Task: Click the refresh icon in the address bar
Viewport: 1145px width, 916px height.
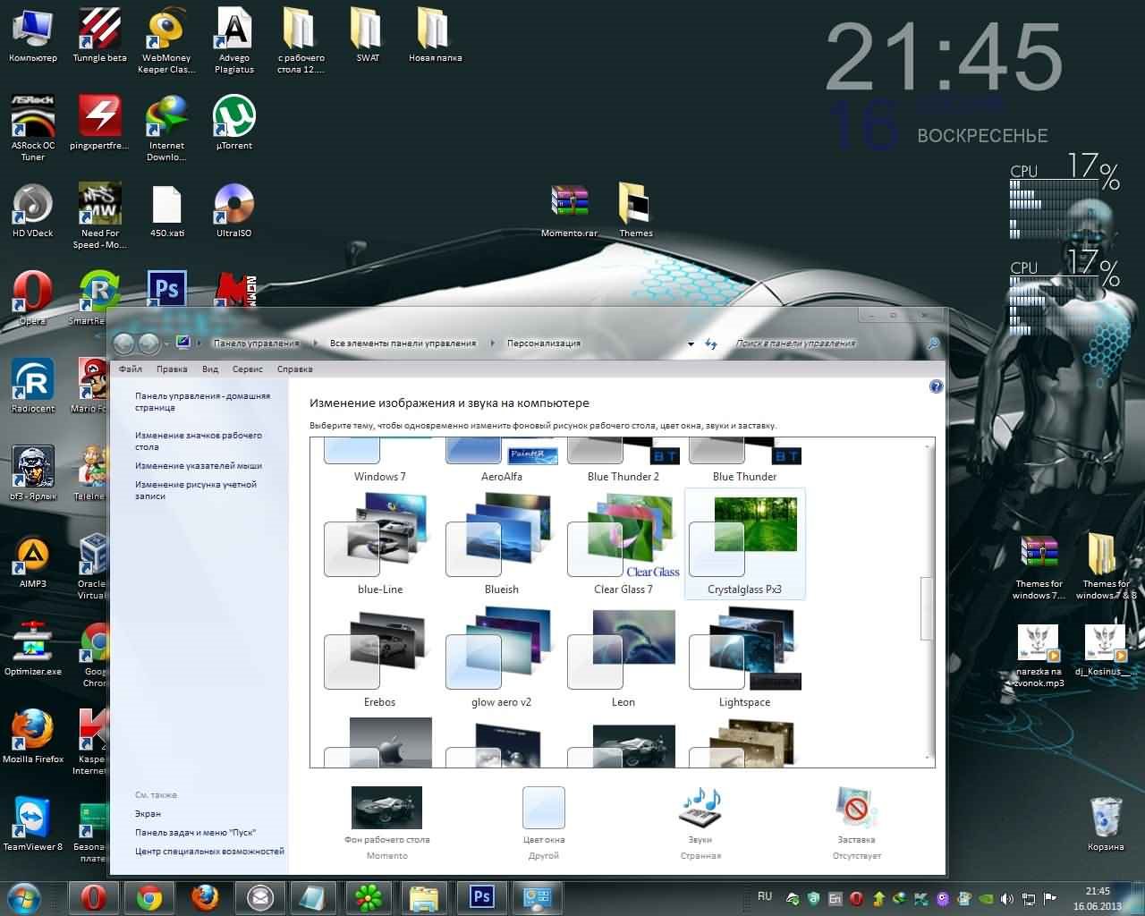Action: [x=711, y=343]
